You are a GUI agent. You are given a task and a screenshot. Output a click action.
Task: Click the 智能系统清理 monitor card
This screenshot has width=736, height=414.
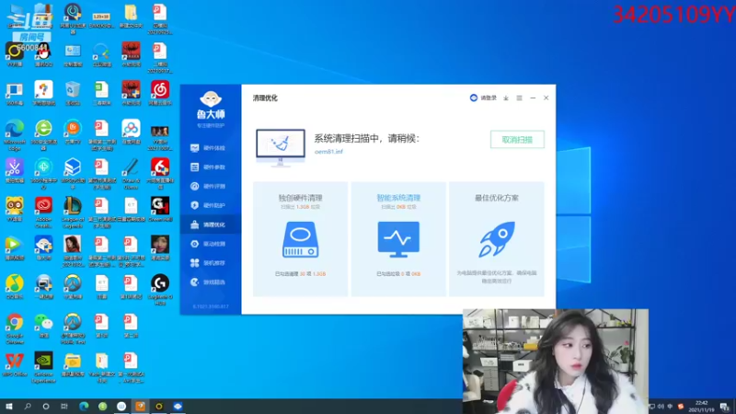(x=398, y=239)
